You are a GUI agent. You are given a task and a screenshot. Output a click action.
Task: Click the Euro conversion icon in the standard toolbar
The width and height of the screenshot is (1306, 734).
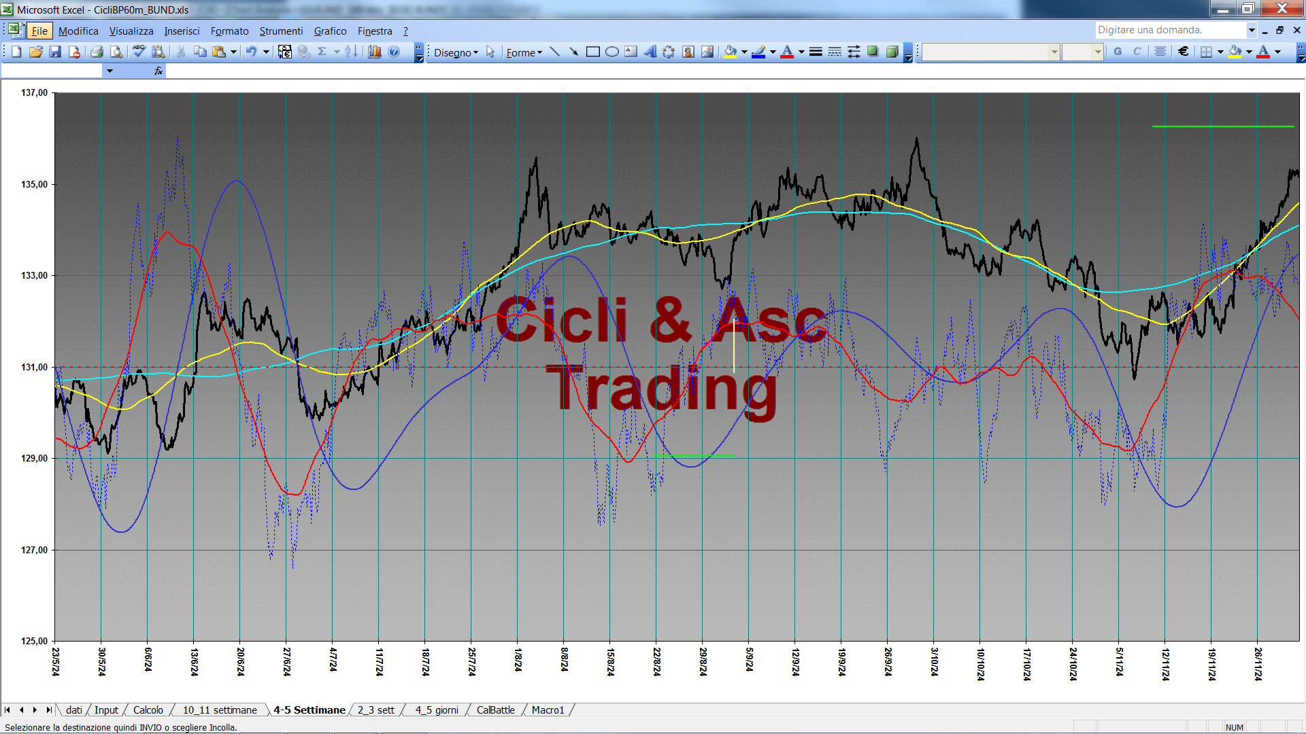tap(285, 52)
